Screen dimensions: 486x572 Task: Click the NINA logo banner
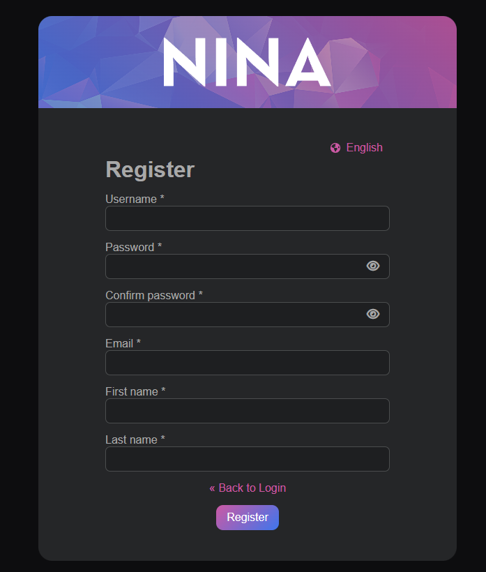pyautogui.click(x=247, y=62)
